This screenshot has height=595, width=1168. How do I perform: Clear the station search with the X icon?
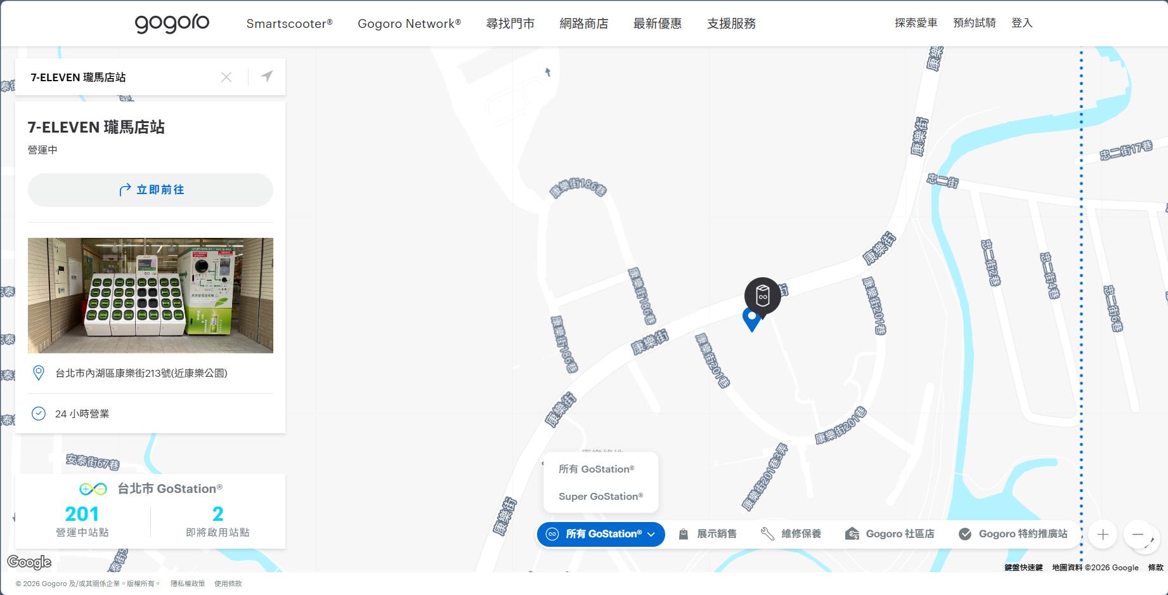point(226,77)
